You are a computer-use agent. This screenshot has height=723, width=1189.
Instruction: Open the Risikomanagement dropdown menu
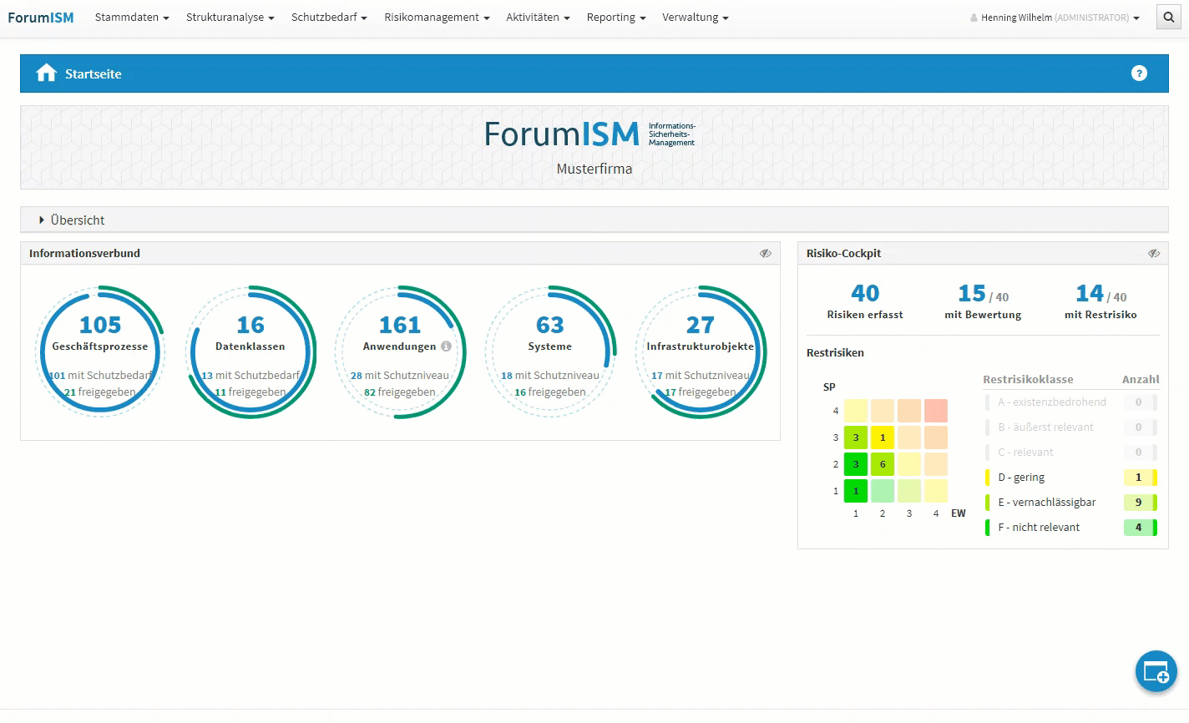437,18
